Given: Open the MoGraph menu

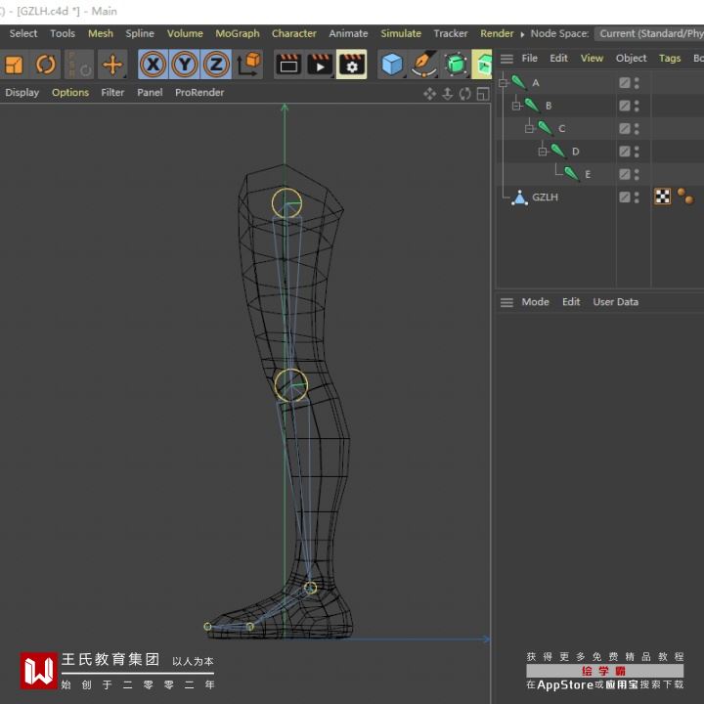Looking at the screenshot, I should [238, 33].
